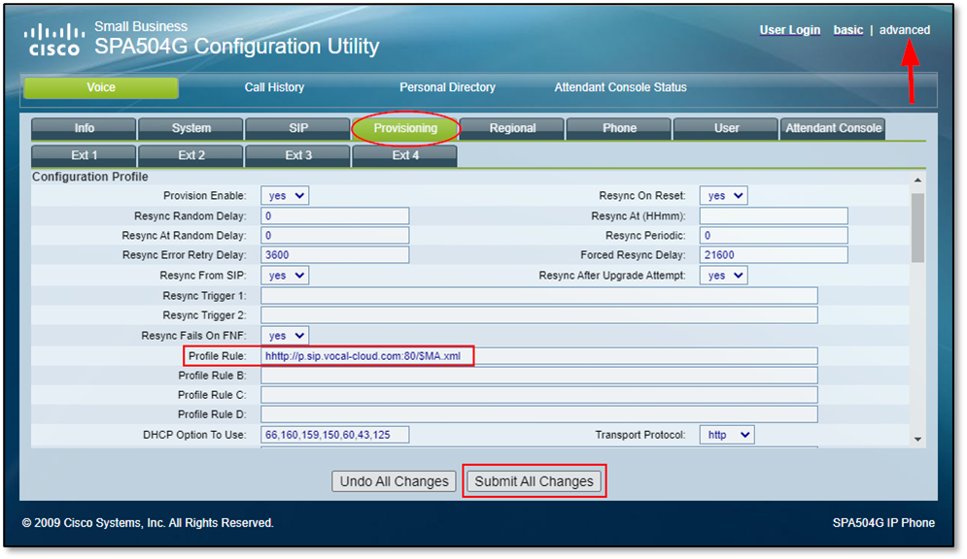Focus the Resync Trigger 2 field
Screen dimensions: 967x559
tap(539, 315)
